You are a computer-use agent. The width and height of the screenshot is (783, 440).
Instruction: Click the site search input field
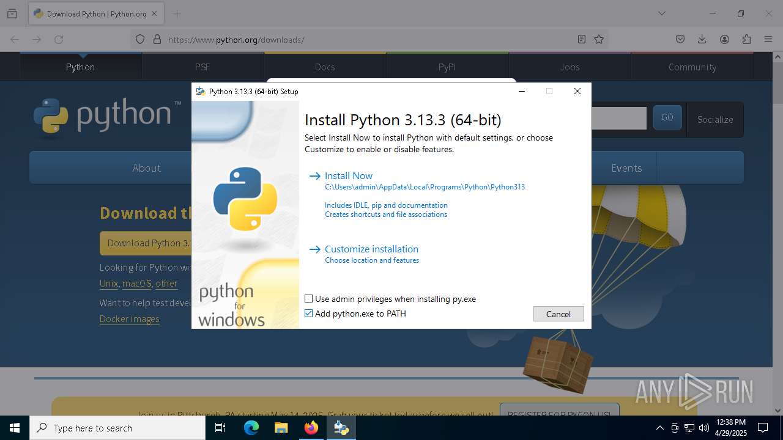618,118
